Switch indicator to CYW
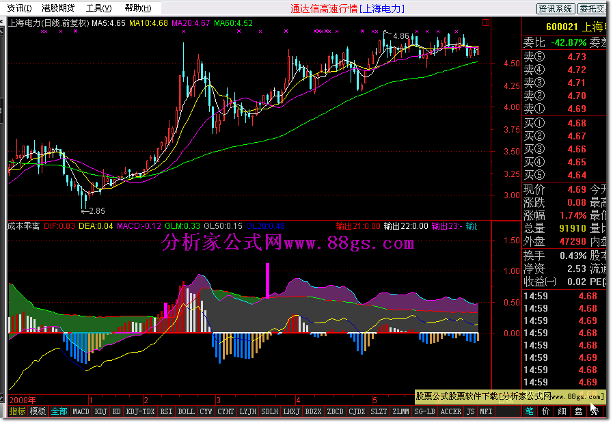Screen dimensions: 613x423 coord(206,411)
